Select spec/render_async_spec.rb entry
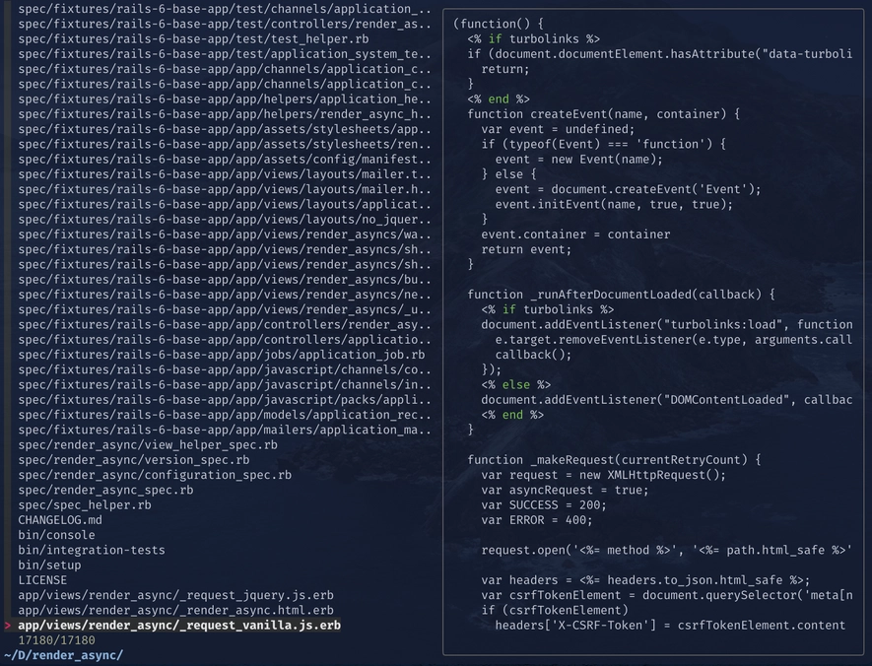Image resolution: width=872 pixels, height=666 pixels. click(x=105, y=490)
